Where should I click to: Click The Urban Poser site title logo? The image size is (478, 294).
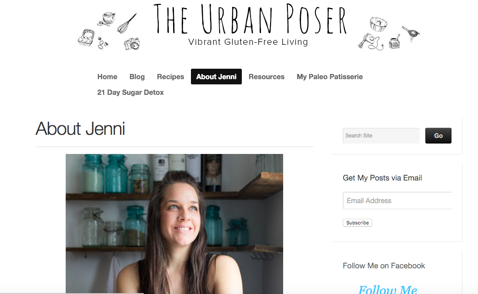250,24
